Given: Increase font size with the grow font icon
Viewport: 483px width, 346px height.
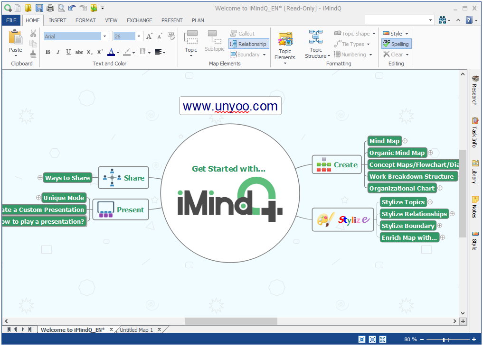Looking at the screenshot, I should click(x=150, y=36).
